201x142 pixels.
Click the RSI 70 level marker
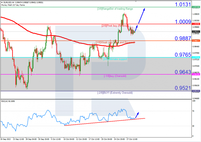point(193,111)
